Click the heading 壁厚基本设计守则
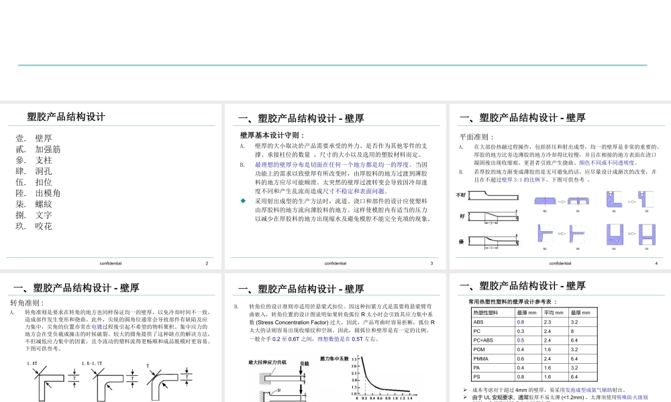Screen dimensions: 671x402 click(272, 135)
